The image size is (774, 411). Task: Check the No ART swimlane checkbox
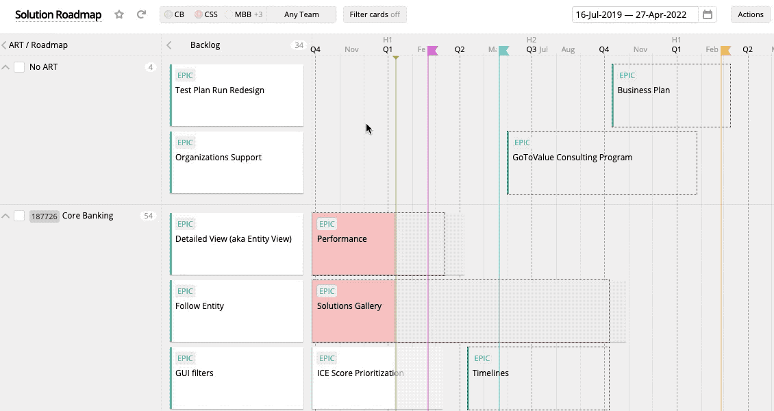(x=19, y=67)
